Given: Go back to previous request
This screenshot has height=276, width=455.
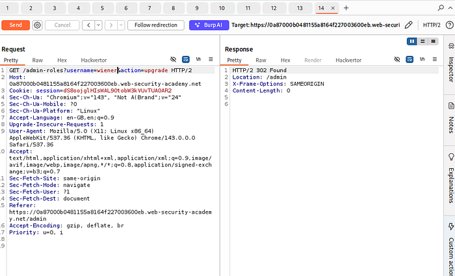Looking at the screenshot, I should (x=88, y=25).
